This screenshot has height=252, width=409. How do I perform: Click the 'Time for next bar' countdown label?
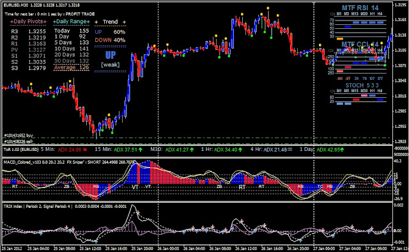(x=50, y=14)
